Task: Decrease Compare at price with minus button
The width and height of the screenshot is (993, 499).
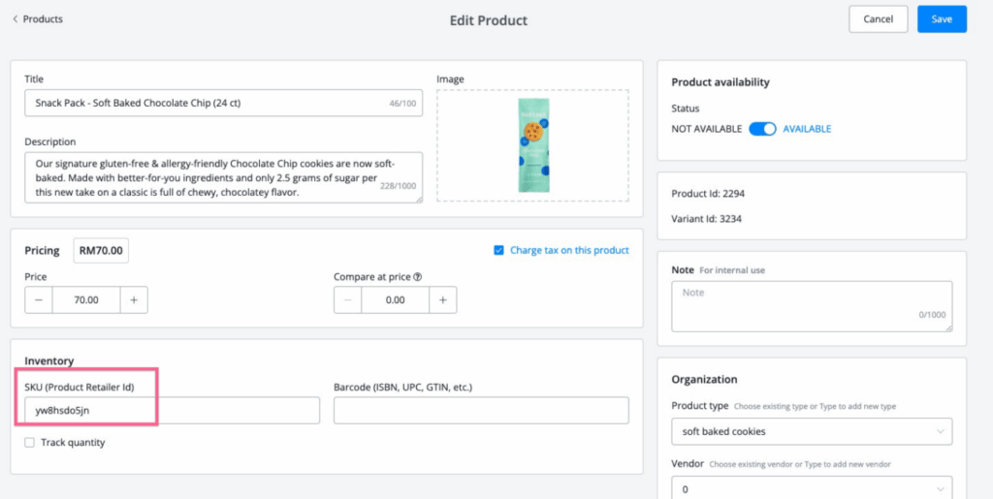Action: (347, 300)
